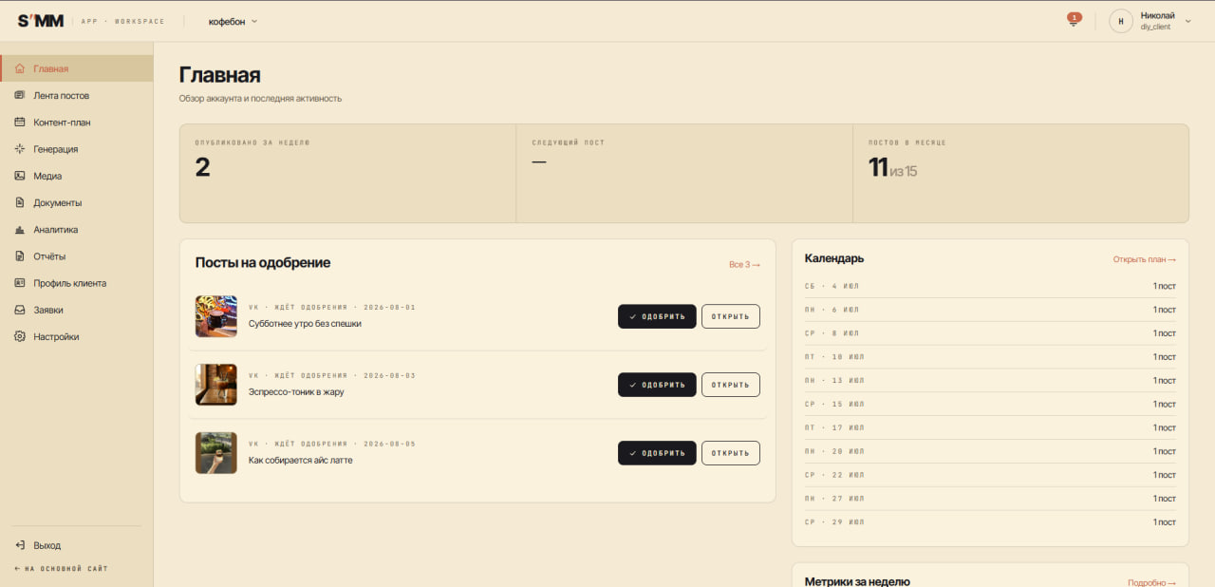Screen dimensions: 1215x587
Task: Approve post Эспрессо-тоник в жару
Action: [657, 385]
